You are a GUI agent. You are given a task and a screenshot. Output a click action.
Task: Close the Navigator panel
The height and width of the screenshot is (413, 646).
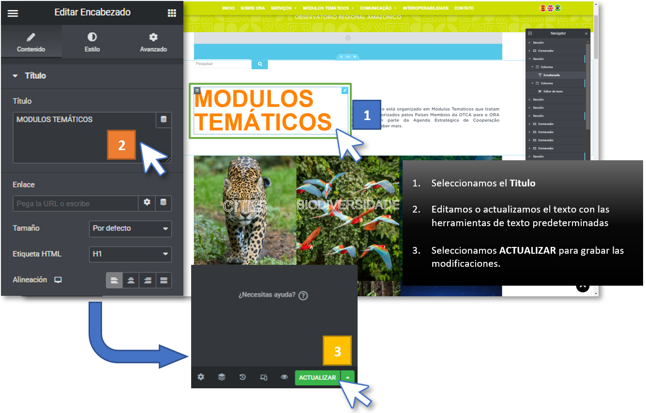pos(586,33)
